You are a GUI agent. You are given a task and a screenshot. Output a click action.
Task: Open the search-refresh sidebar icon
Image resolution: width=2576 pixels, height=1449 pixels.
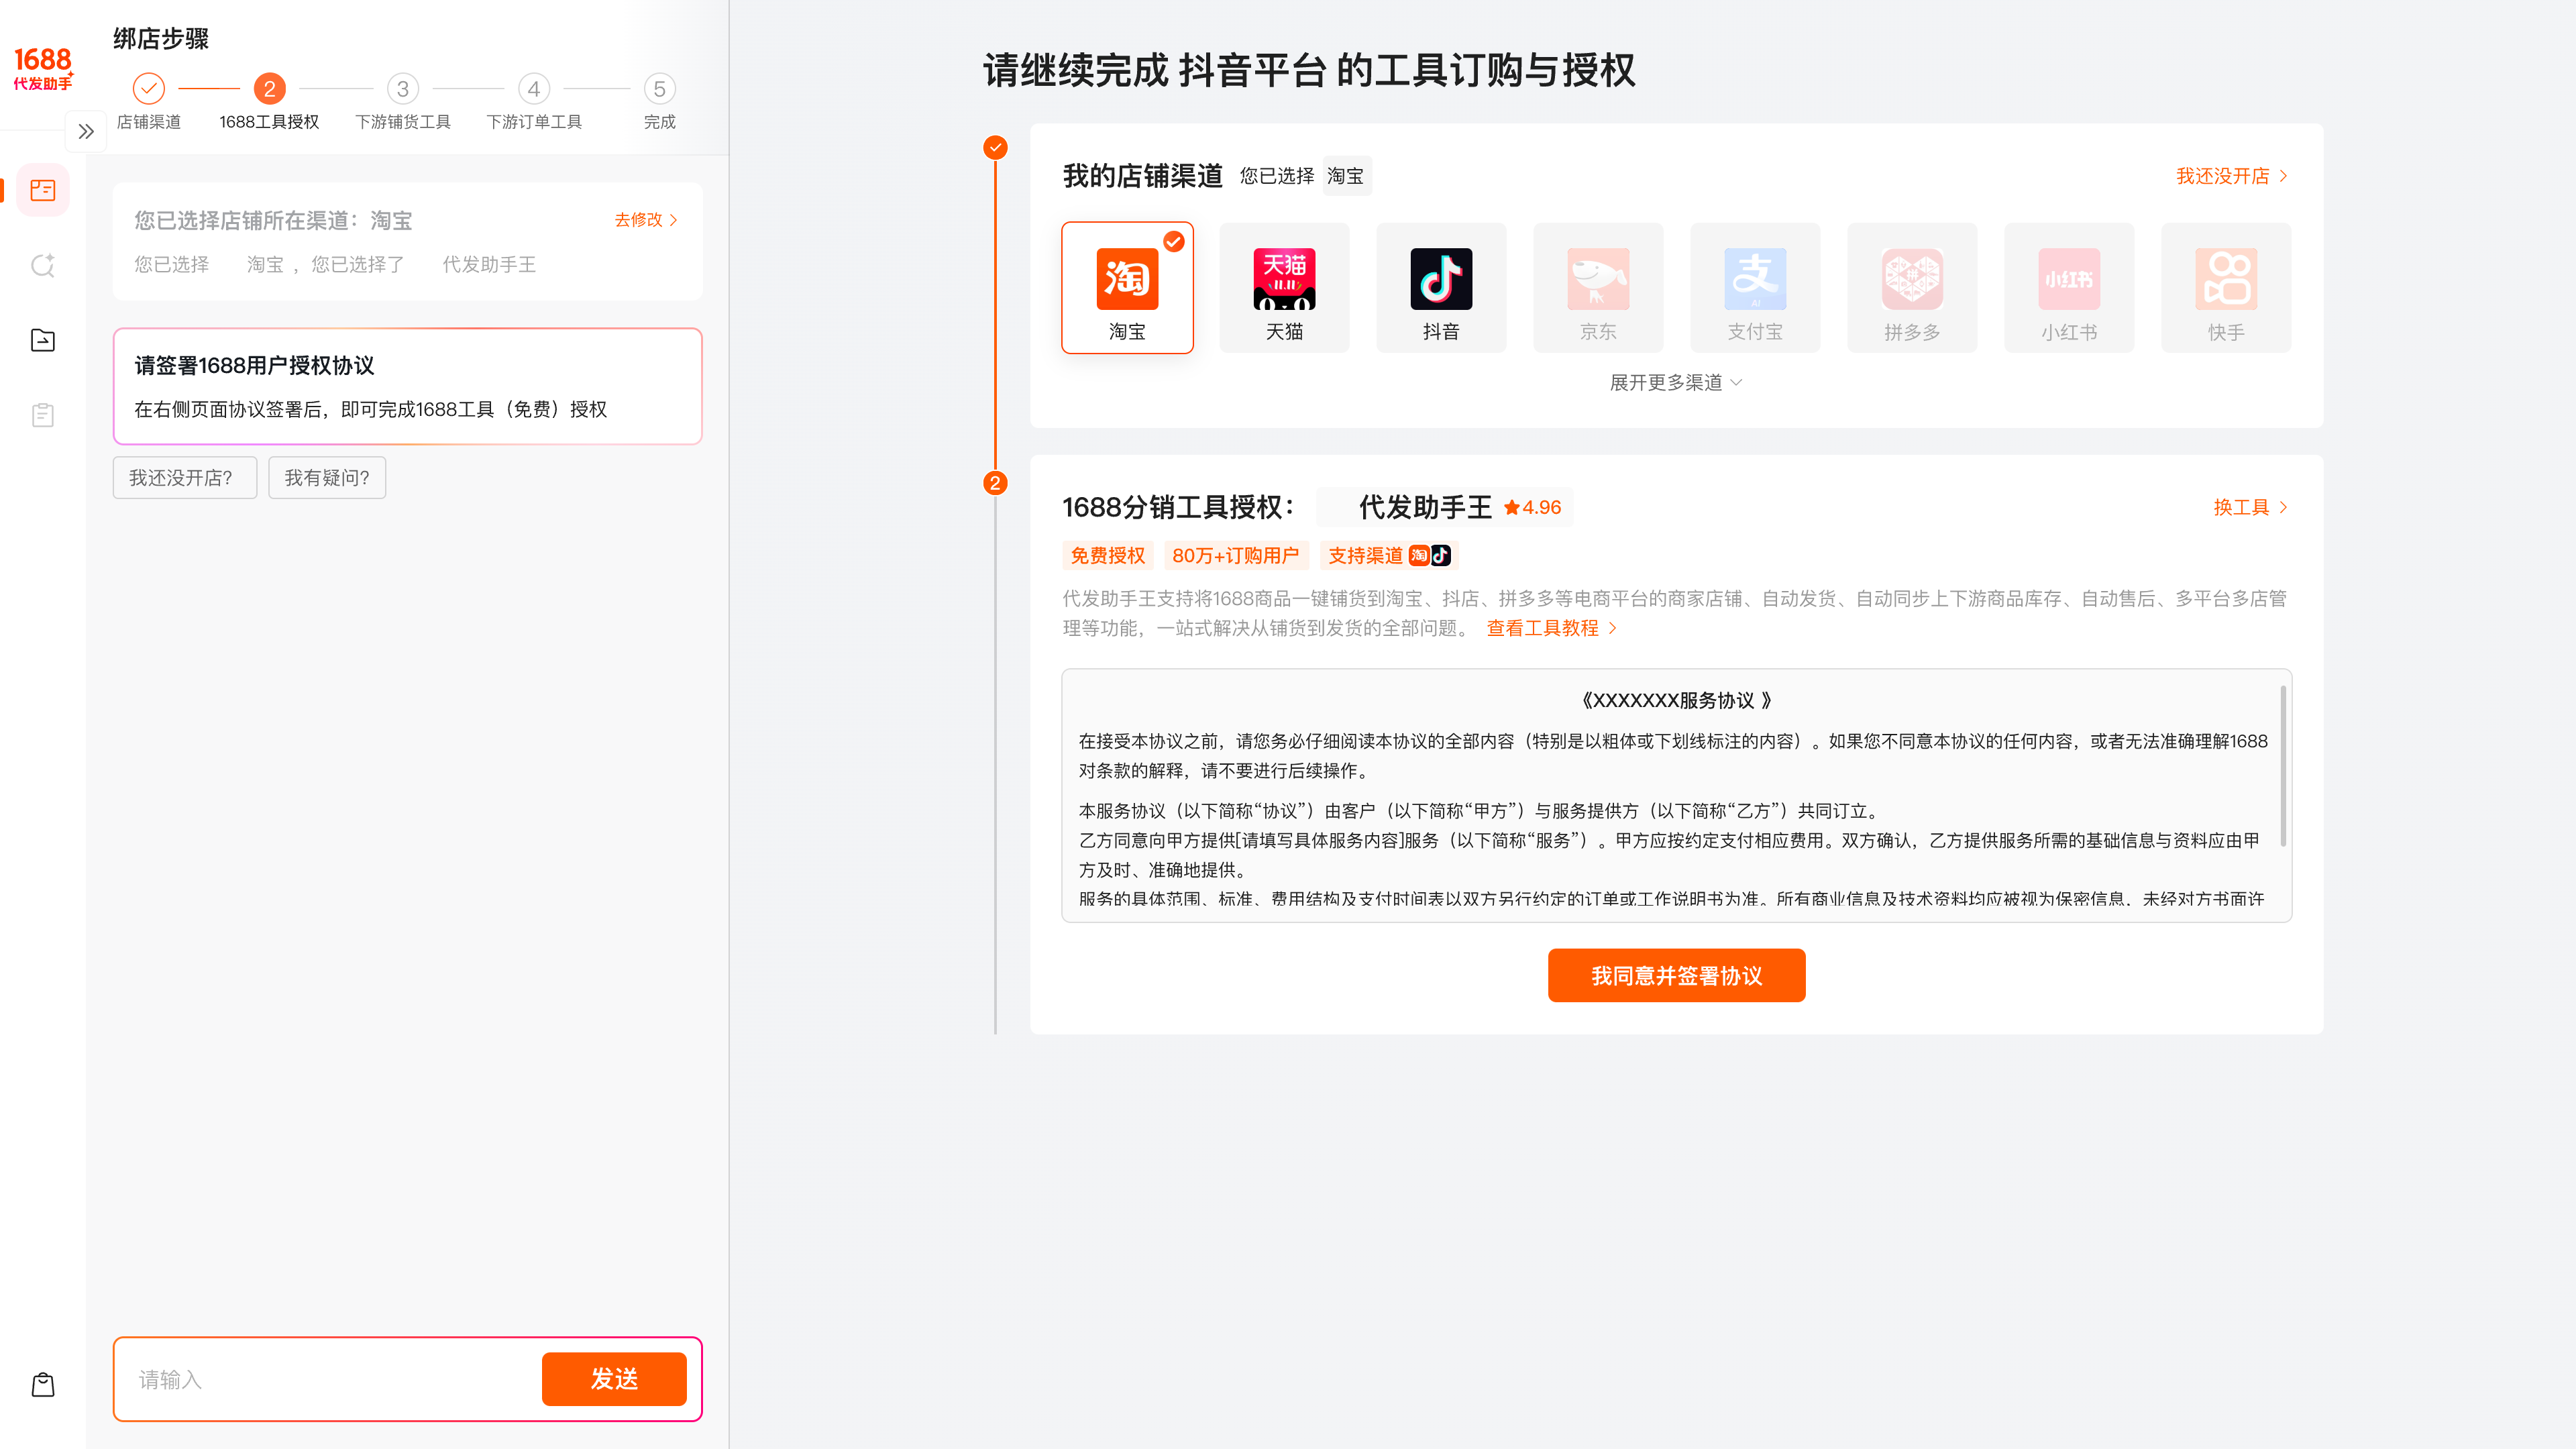[x=43, y=265]
